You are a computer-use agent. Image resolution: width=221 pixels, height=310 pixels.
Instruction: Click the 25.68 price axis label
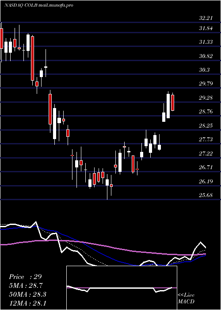click(206, 195)
